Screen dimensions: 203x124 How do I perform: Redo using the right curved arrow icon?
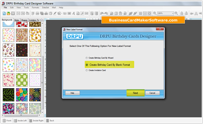[106, 13]
